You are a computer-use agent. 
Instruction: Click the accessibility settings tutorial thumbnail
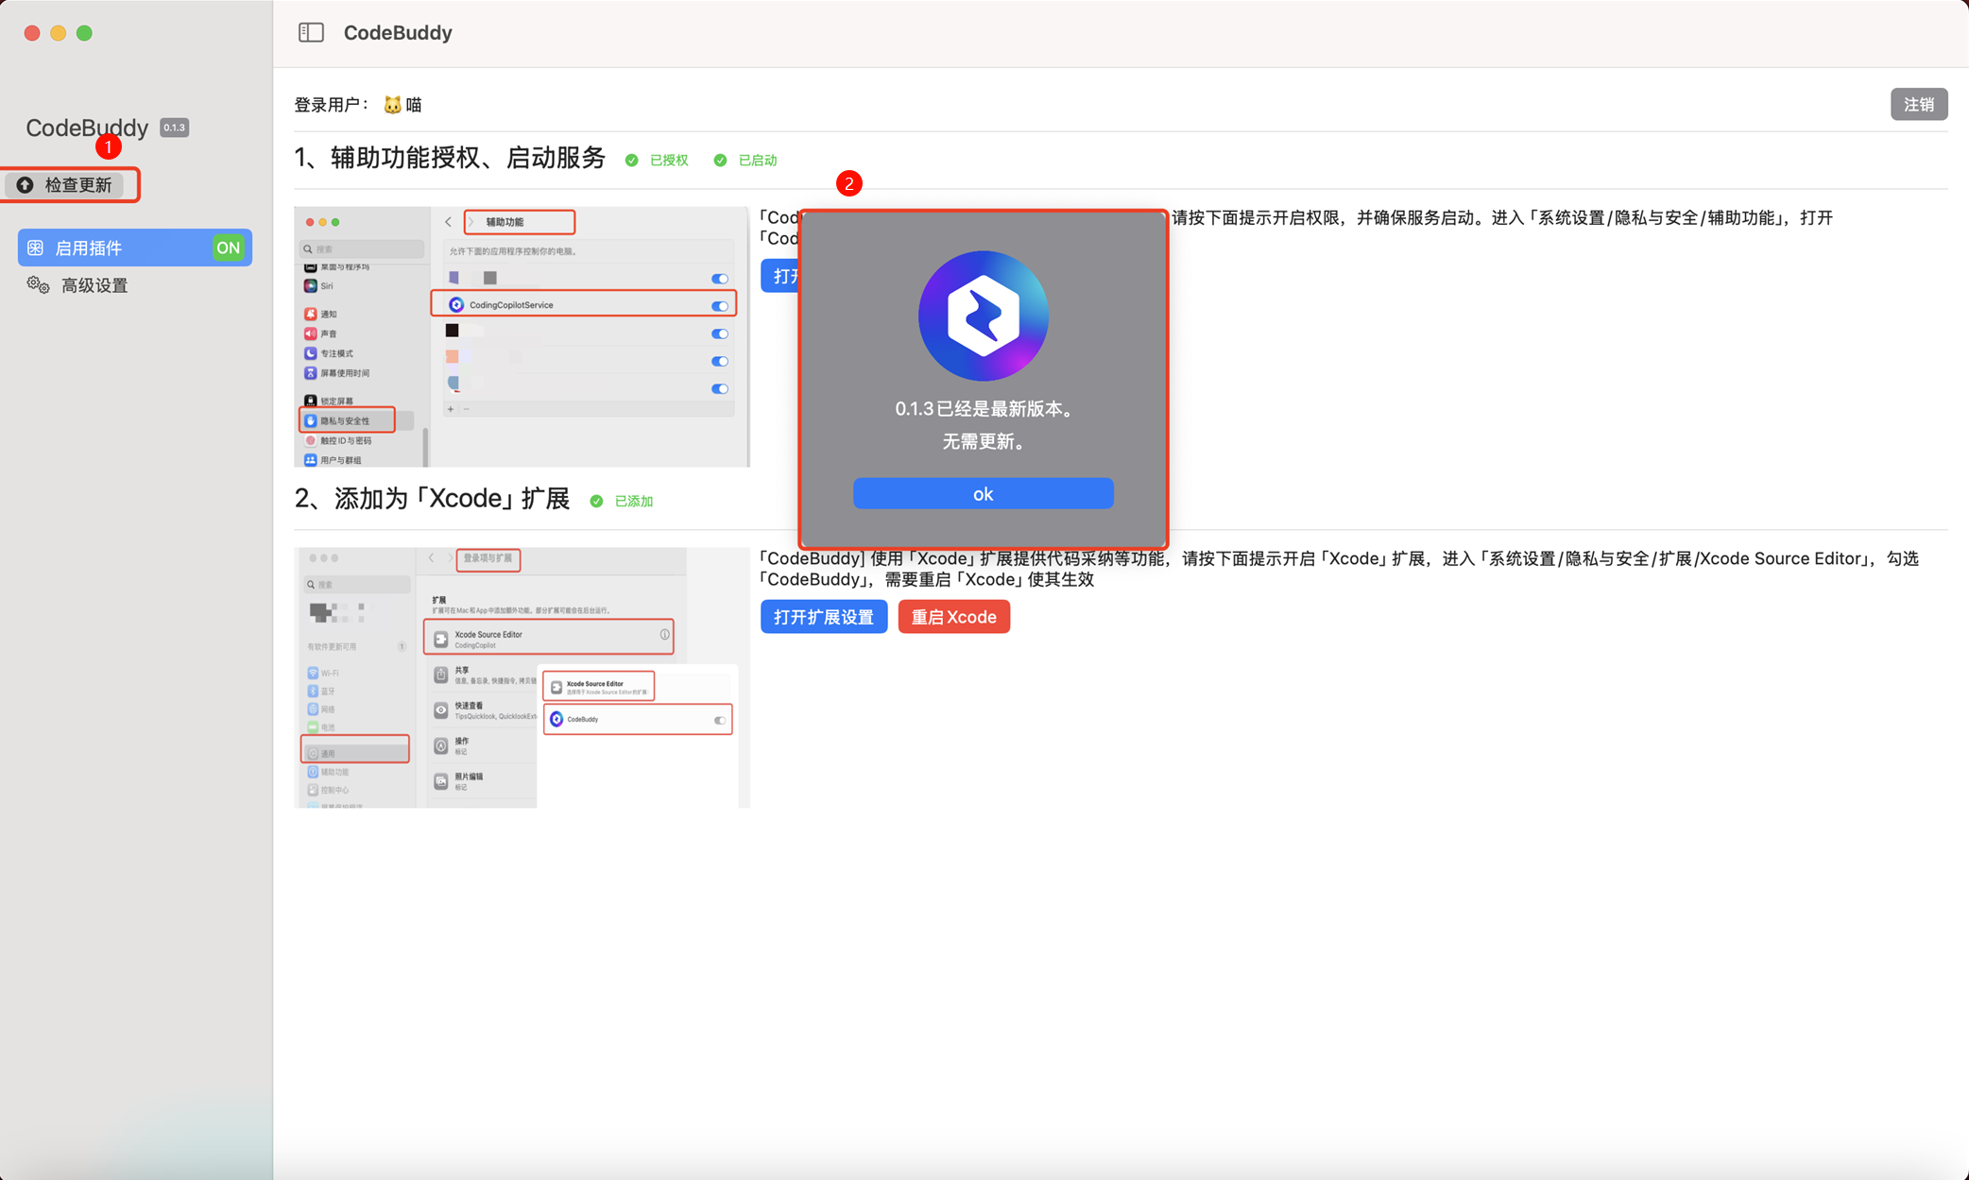(x=522, y=336)
